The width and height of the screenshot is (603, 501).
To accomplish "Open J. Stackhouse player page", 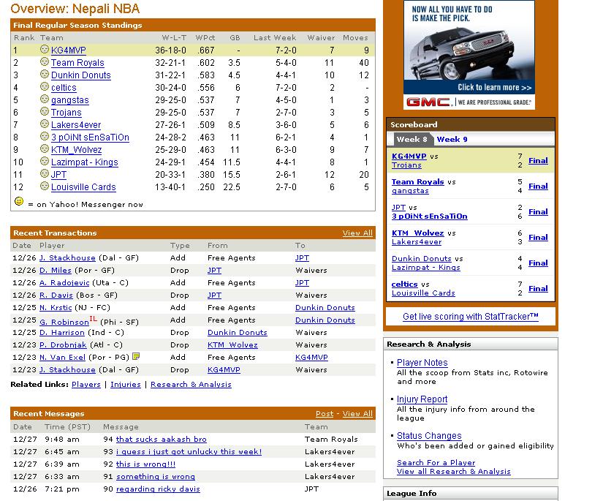I will (67, 257).
